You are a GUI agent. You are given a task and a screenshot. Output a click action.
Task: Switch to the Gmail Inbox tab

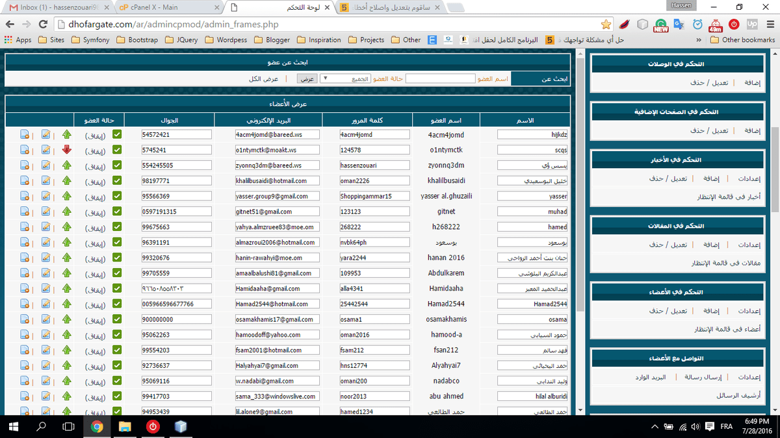[x=55, y=8]
